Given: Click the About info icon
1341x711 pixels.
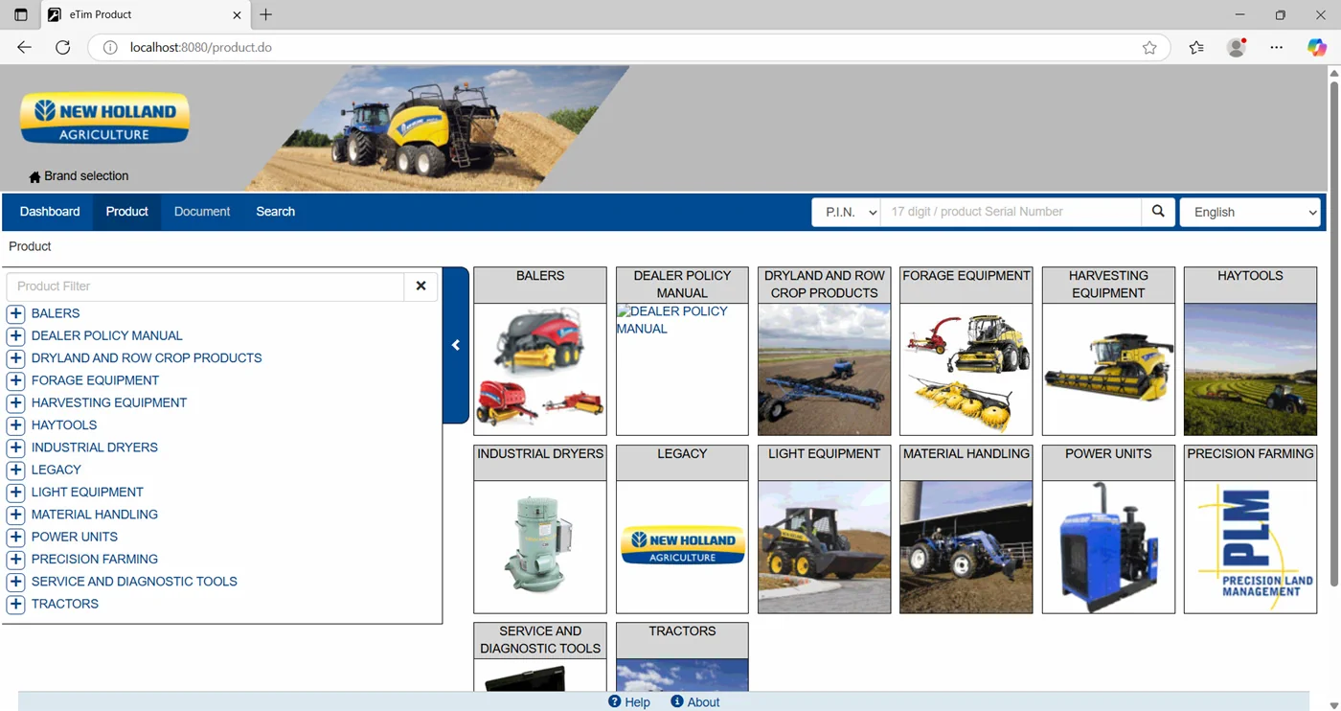Looking at the screenshot, I should pyautogui.click(x=677, y=701).
